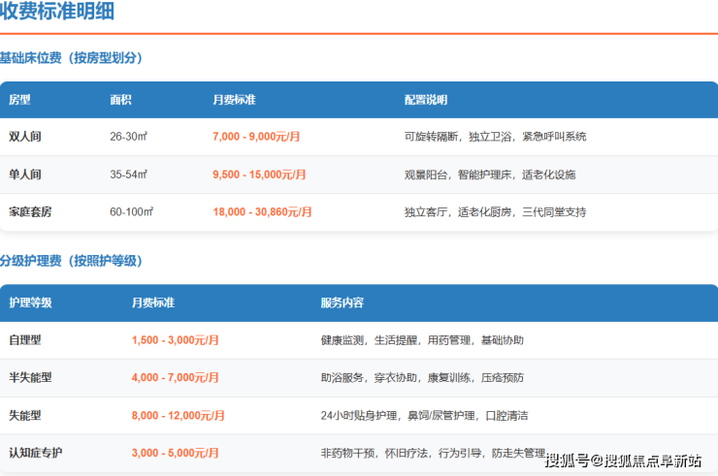Click the 搜狐号@搜狐焦点阜新站 watermark
The width and height of the screenshot is (718, 476).
point(623,460)
